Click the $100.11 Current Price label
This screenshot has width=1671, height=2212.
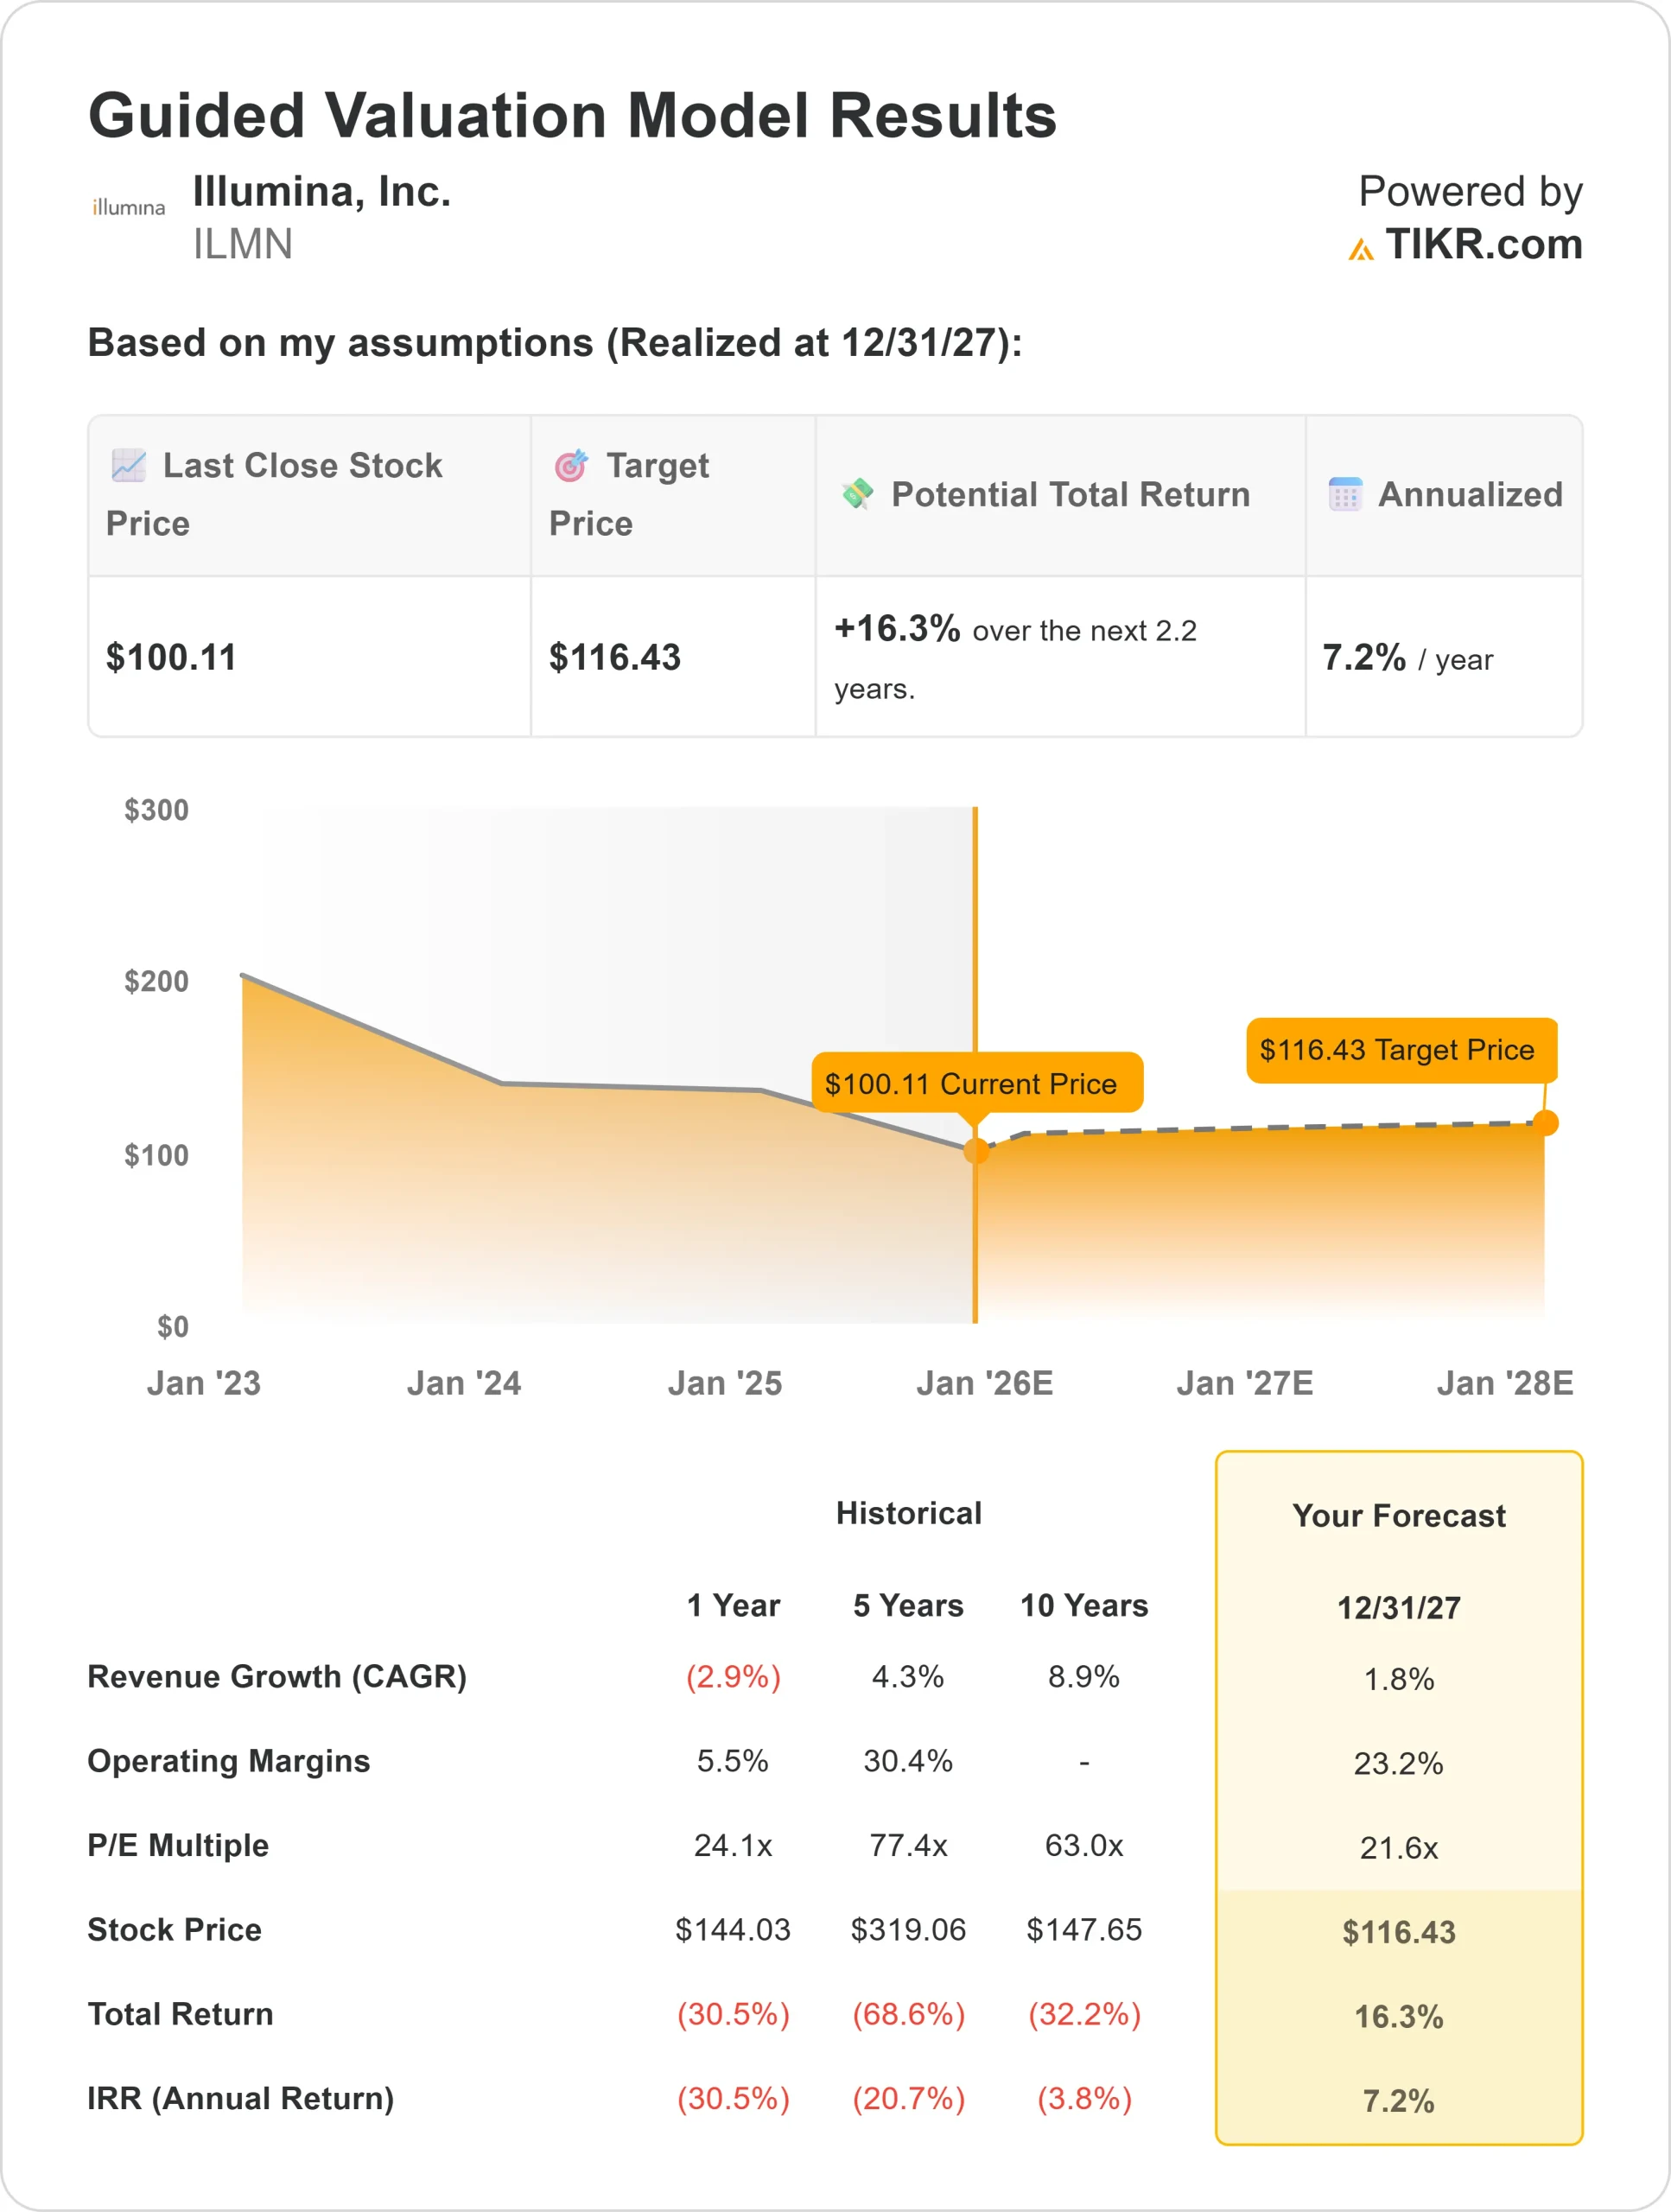tap(976, 1083)
